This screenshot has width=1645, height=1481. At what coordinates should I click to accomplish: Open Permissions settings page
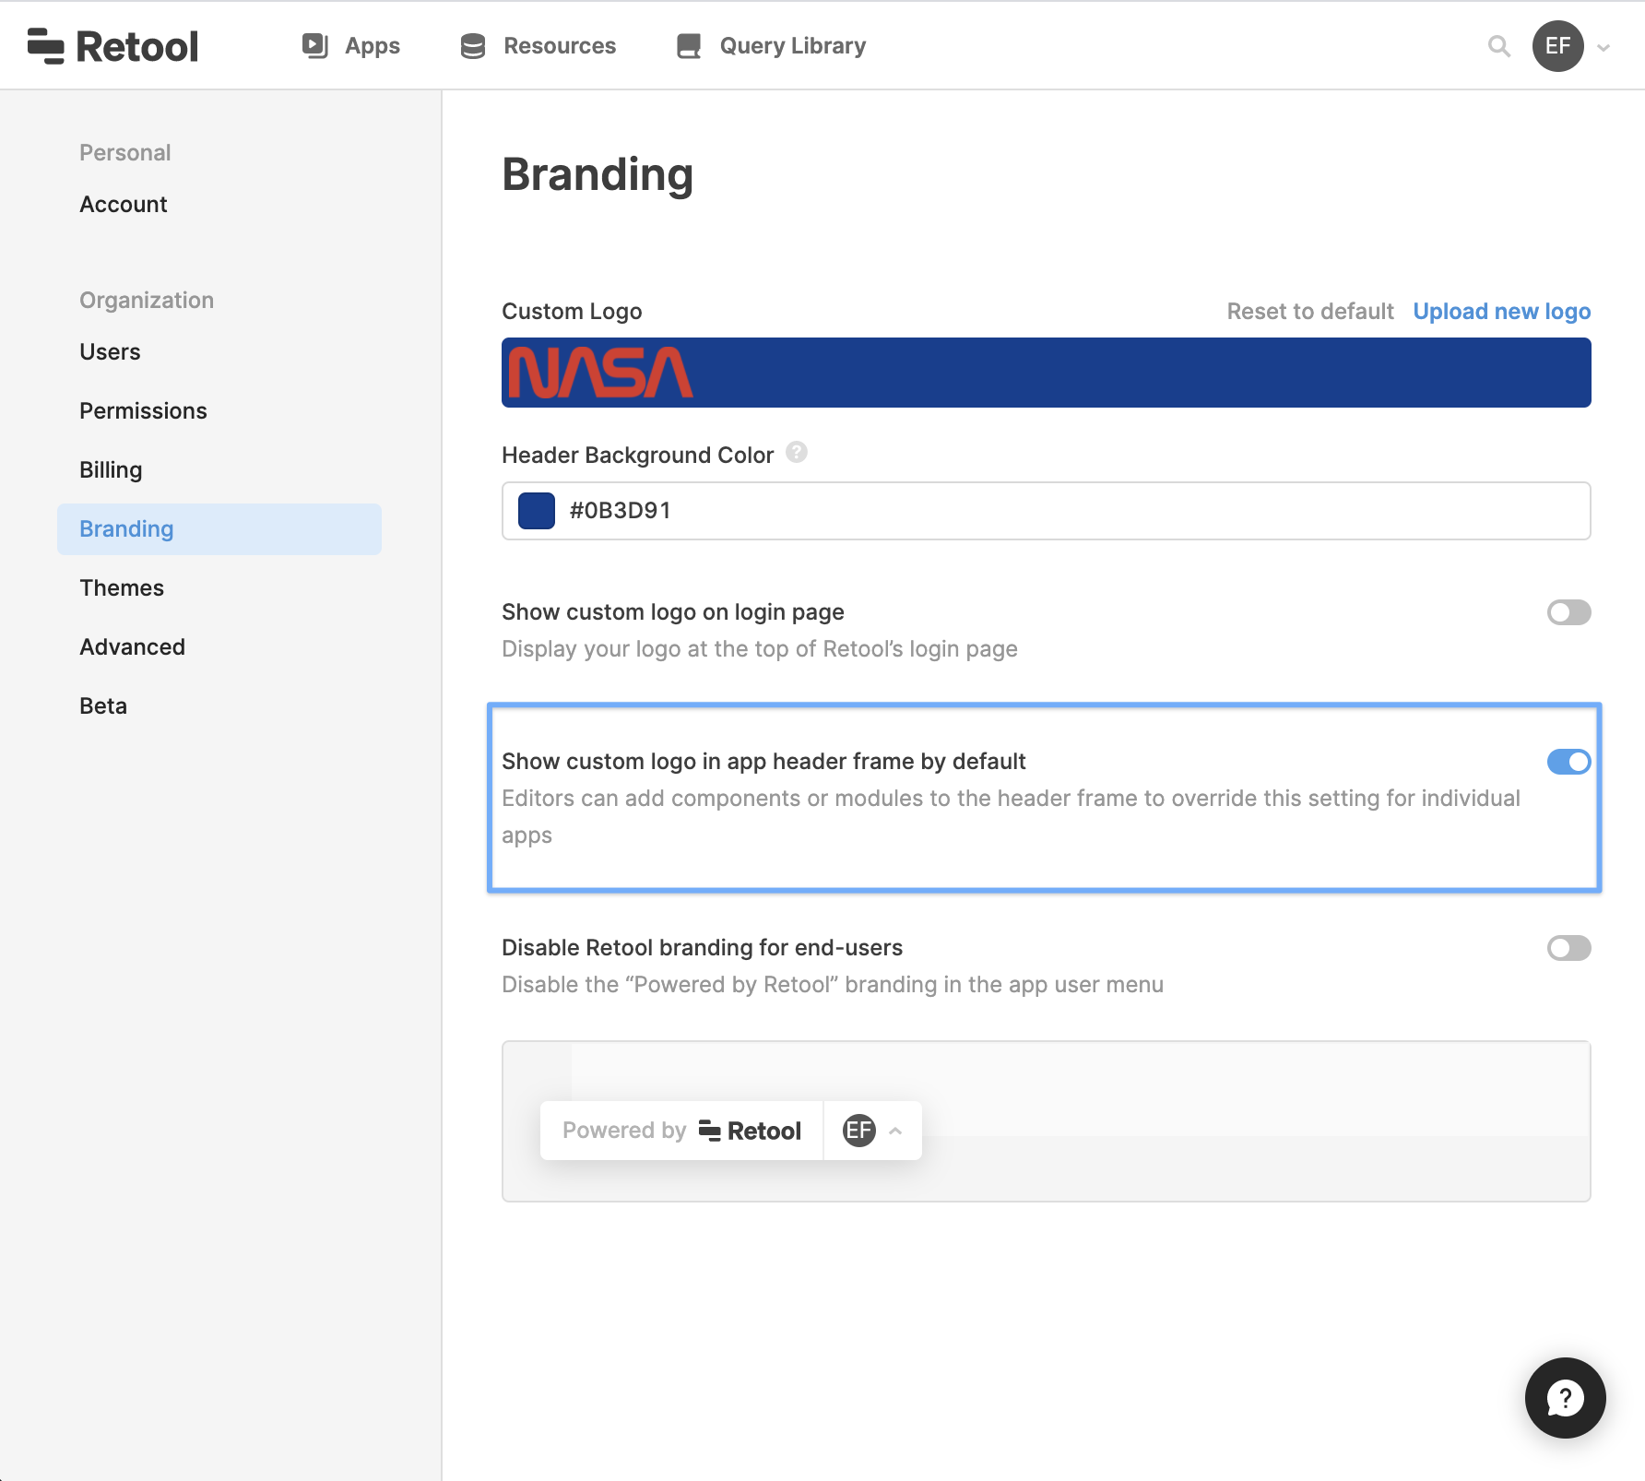click(x=143, y=411)
